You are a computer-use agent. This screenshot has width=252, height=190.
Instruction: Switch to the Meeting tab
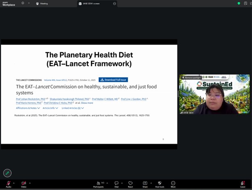[42, 4]
